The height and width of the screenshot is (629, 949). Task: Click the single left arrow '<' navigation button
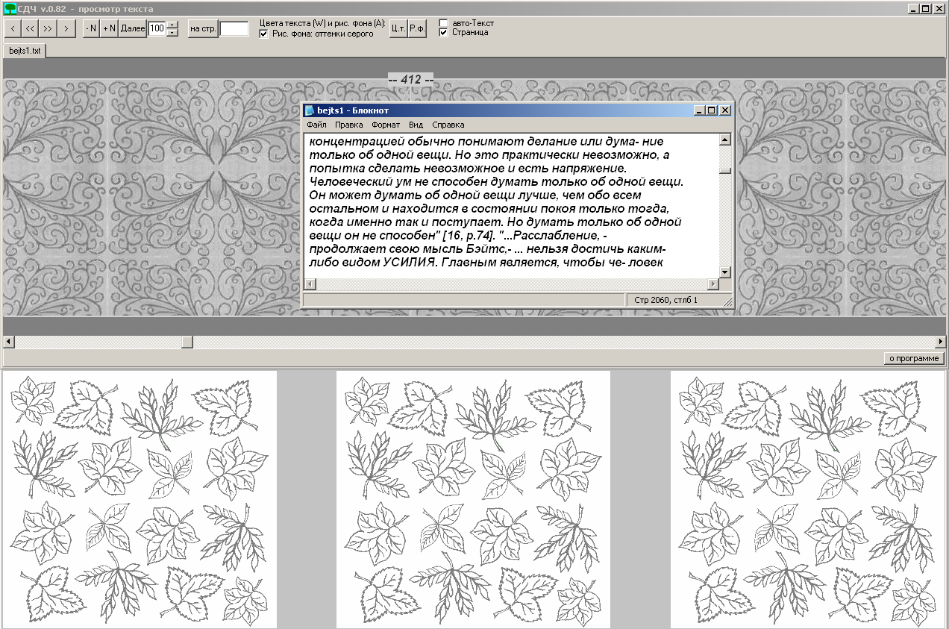13,28
